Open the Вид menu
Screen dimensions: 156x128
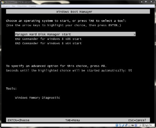click(14, 6)
